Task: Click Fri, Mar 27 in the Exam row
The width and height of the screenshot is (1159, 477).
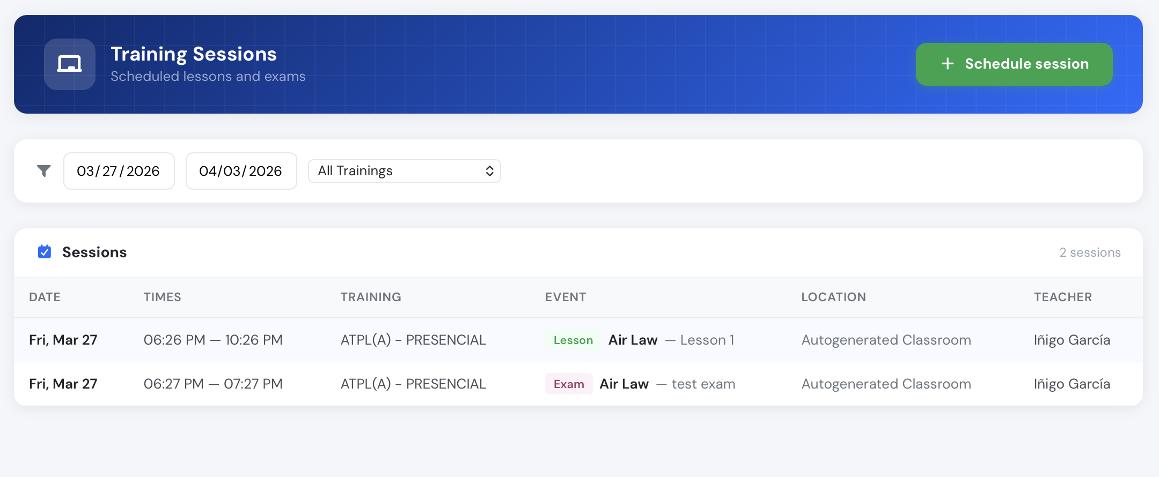Action: (63, 384)
